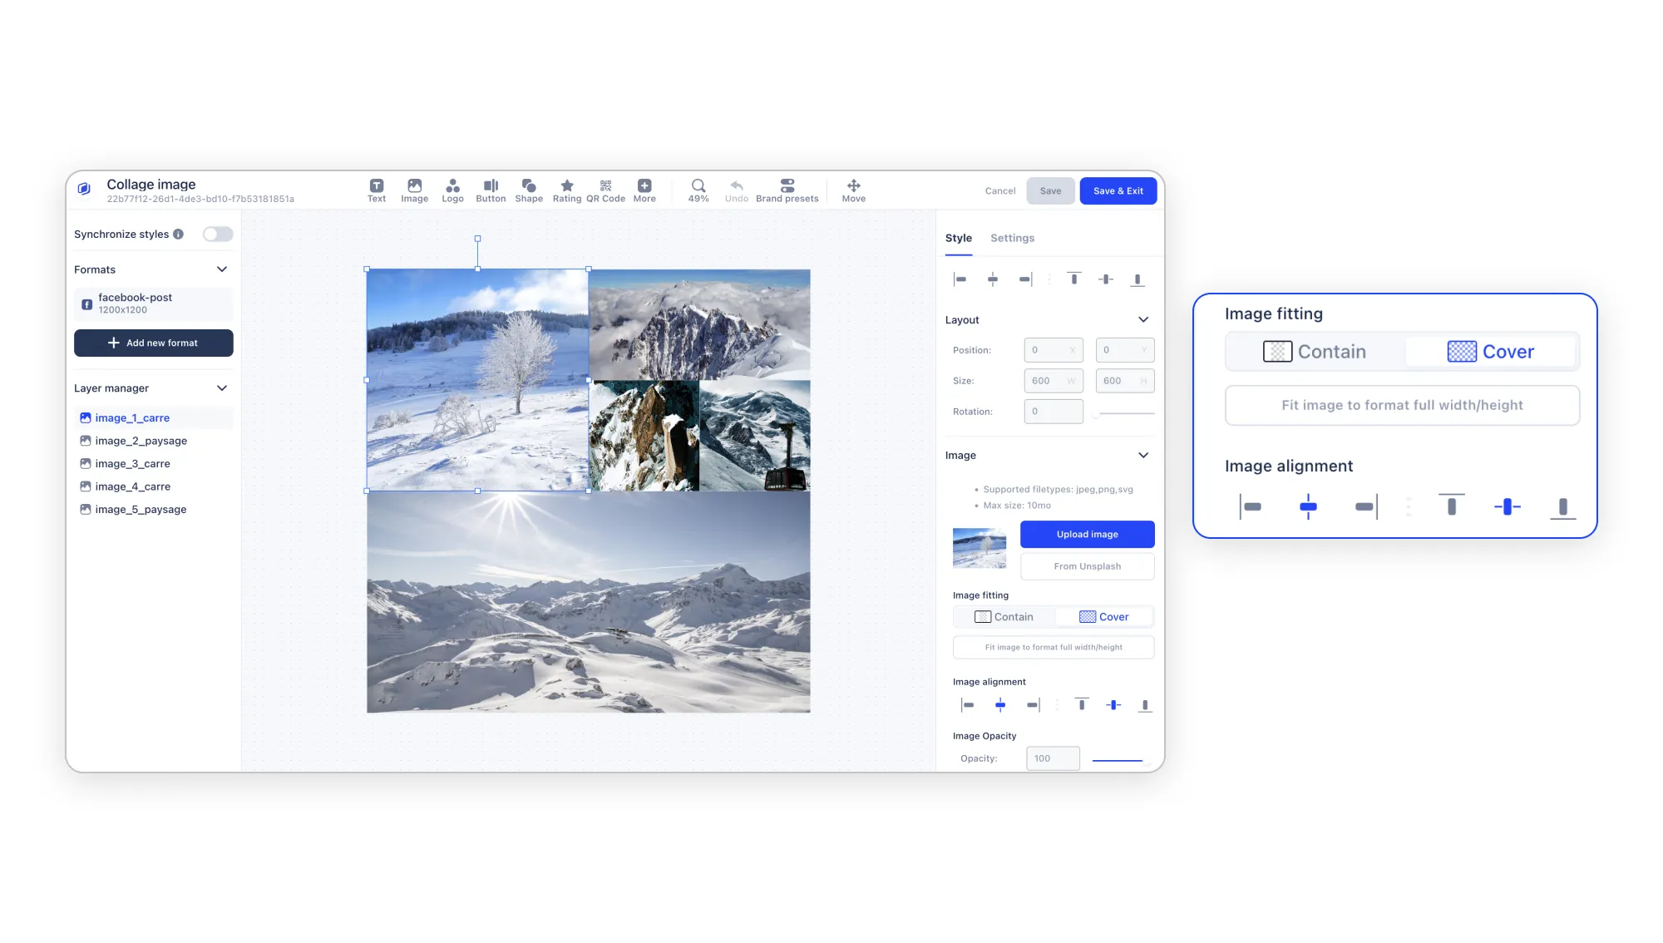The height and width of the screenshot is (943, 1663).
Task: Select the Text tool in toolbar
Action: pyautogui.click(x=376, y=190)
